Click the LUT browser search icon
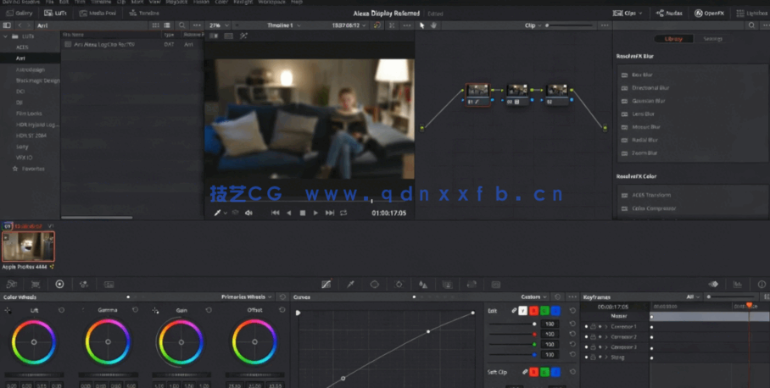Viewport: 770px width, 388px height. [x=182, y=25]
